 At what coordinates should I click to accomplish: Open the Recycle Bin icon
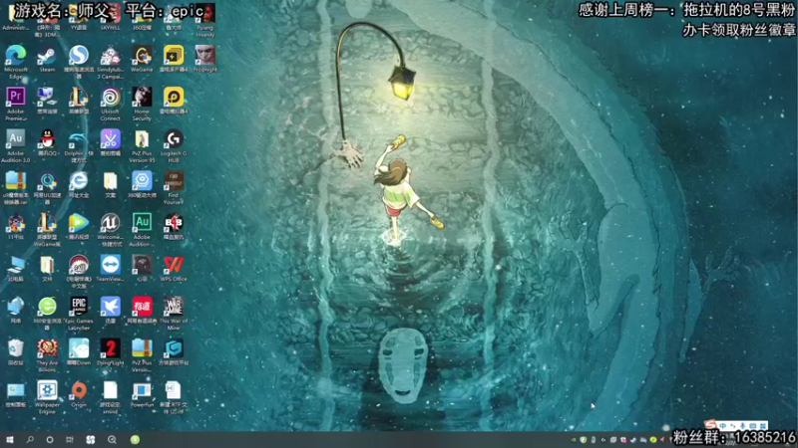(16, 348)
